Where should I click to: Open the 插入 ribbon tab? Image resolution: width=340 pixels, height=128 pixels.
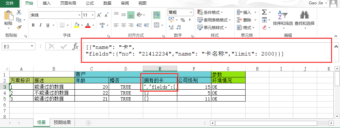click(47, 3)
